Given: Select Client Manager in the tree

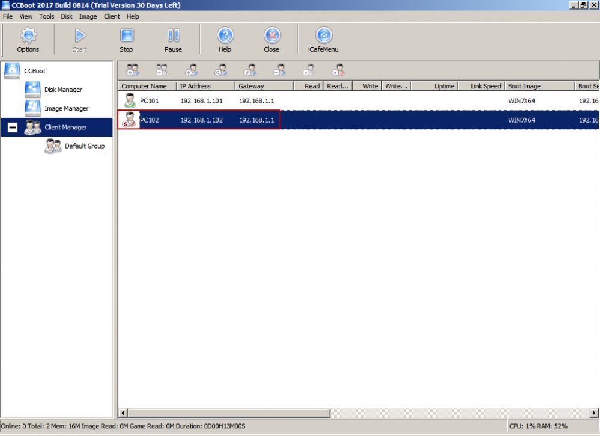Looking at the screenshot, I should click(65, 127).
